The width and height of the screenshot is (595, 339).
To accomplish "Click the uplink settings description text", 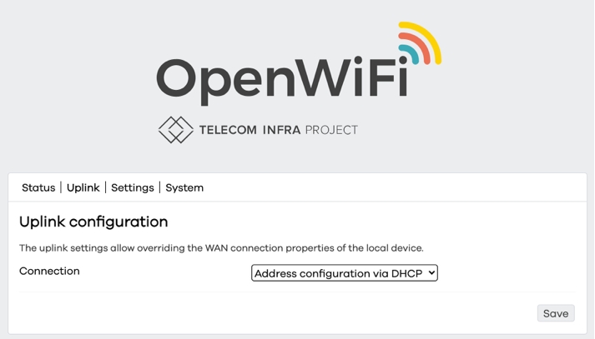I will pos(221,248).
